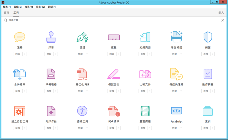228x140 pixels.
Task: Open the dropdown arrow under 認證
Action: [x=87, y=54]
